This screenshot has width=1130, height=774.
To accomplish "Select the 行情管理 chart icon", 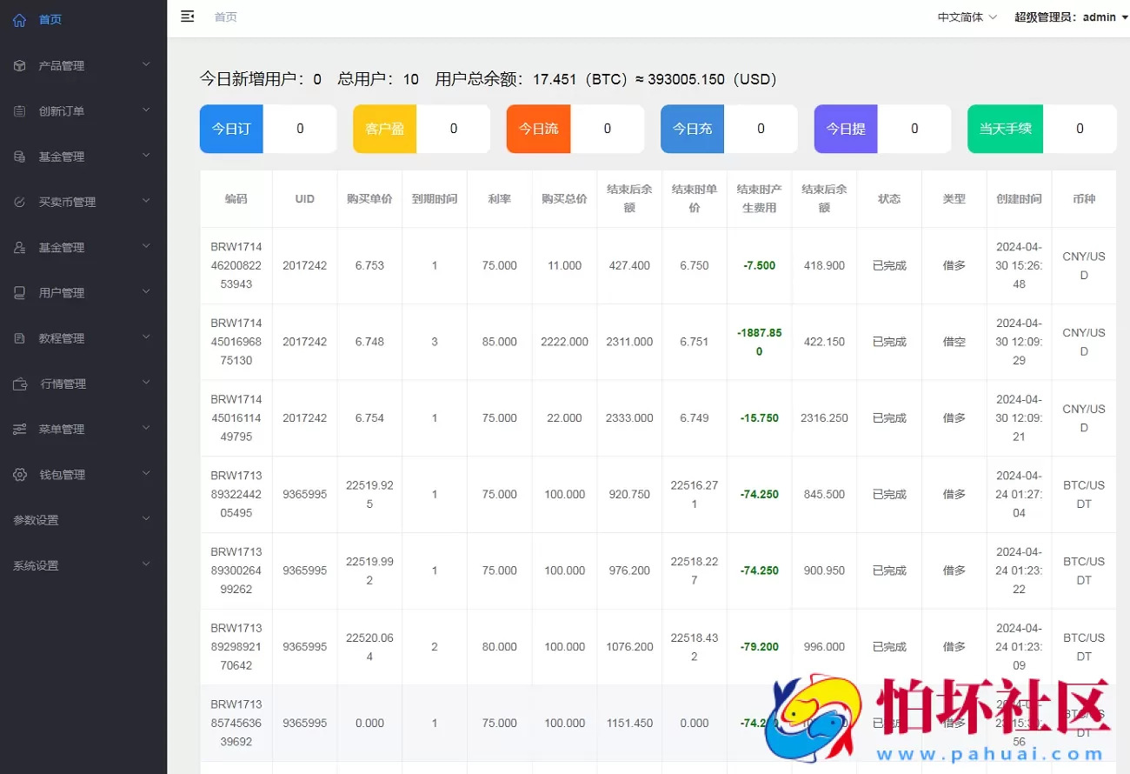I will 19,383.
